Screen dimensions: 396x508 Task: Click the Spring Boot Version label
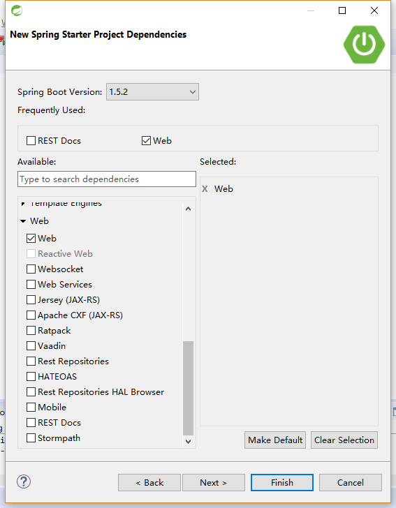pos(59,92)
